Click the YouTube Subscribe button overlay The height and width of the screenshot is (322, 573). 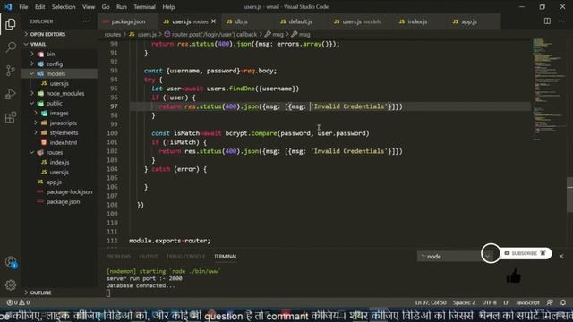coord(525,253)
